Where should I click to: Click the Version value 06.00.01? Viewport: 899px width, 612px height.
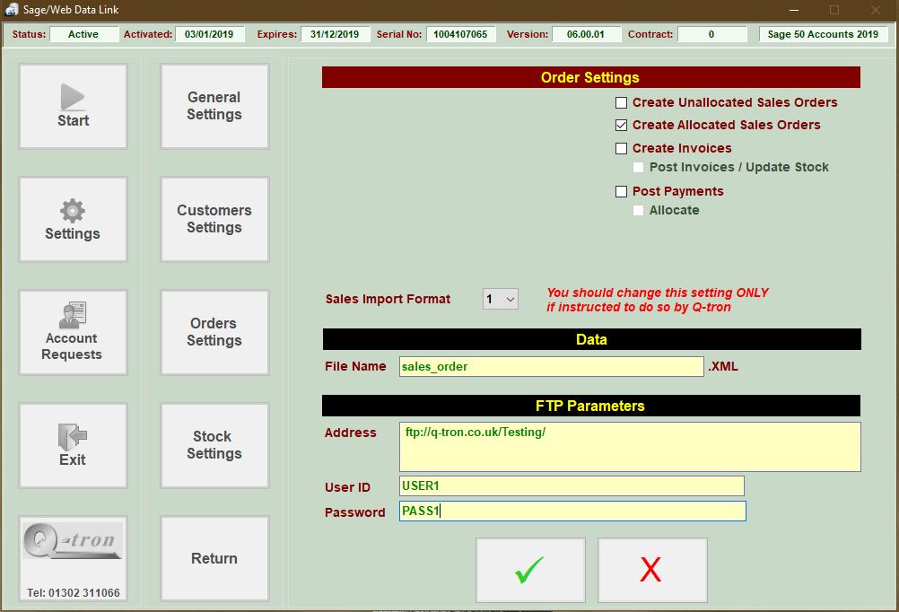tap(586, 34)
